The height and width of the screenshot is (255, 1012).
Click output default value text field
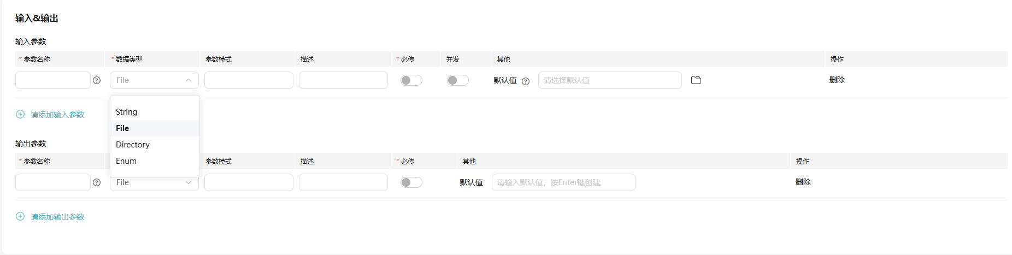point(563,182)
